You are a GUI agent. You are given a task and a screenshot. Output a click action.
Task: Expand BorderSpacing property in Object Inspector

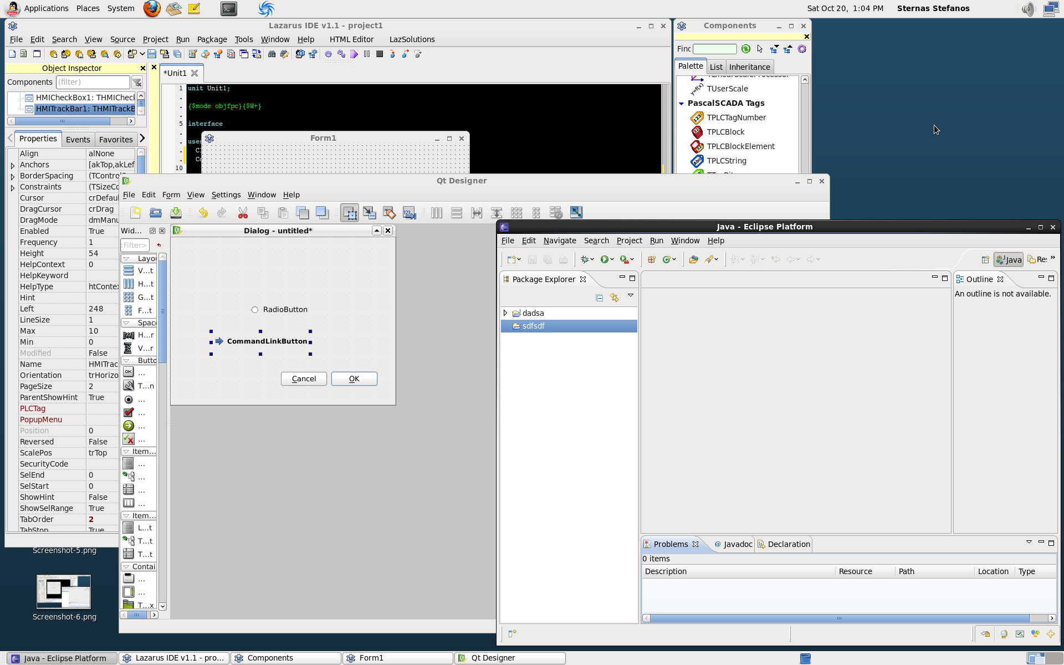(13, 176)
